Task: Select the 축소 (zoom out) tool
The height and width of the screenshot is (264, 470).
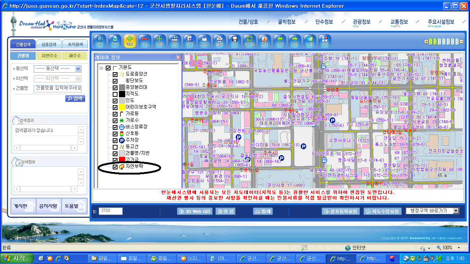Action: (x=145, y=40)
